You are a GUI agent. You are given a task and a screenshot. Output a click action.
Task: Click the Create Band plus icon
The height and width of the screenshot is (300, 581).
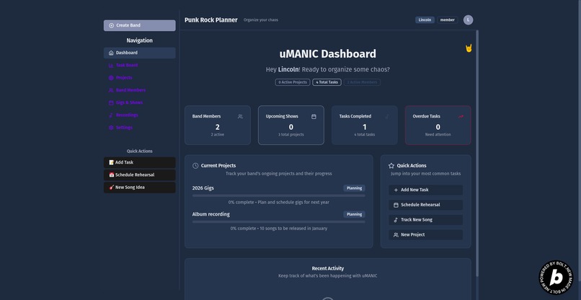tap(112, 25)
